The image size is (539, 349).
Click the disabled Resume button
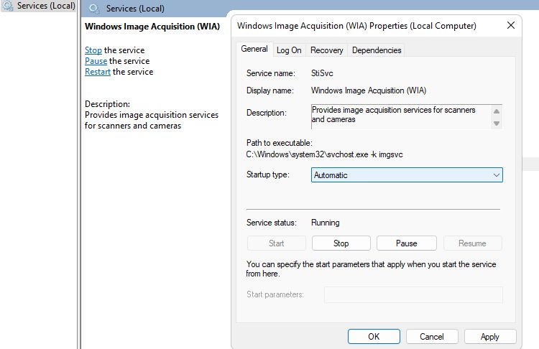coord(472,243)
